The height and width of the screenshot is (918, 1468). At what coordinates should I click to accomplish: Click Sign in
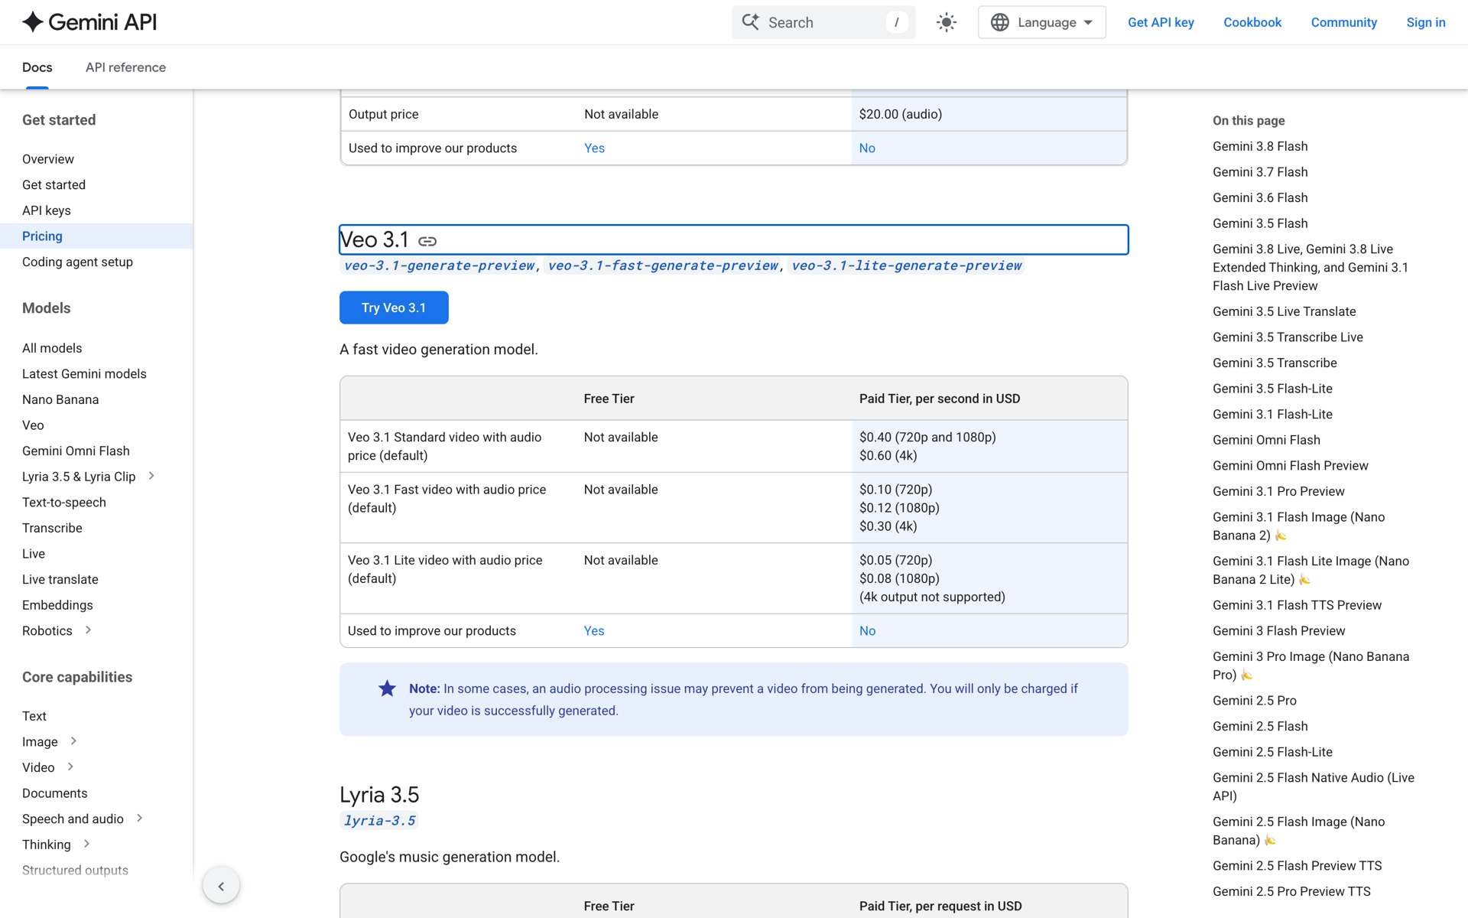pyautogui.click(x=1426, y=22)
